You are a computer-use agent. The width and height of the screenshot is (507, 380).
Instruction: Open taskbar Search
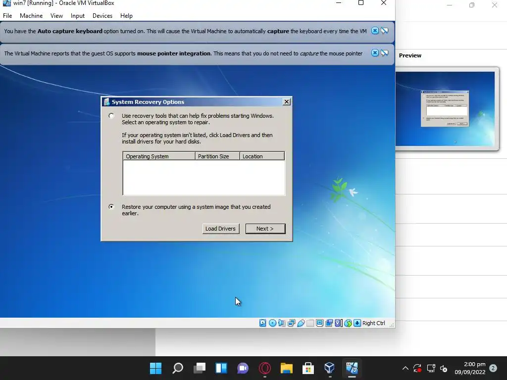coord(178,368)
